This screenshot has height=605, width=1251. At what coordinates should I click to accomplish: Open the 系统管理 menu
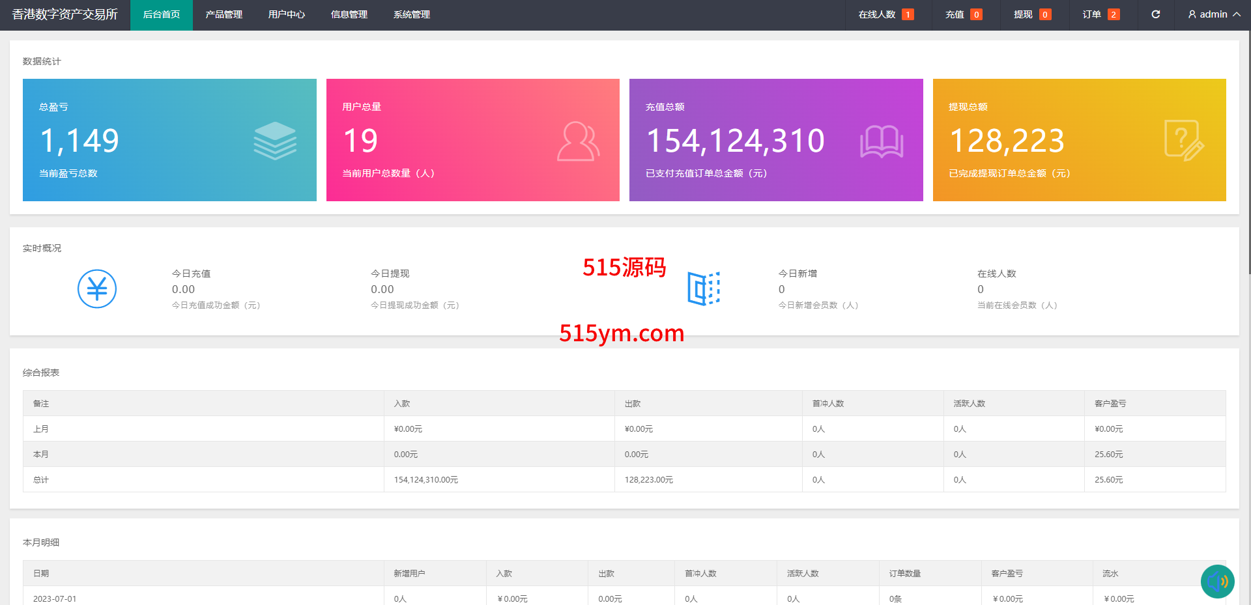[x=411, y=14]
